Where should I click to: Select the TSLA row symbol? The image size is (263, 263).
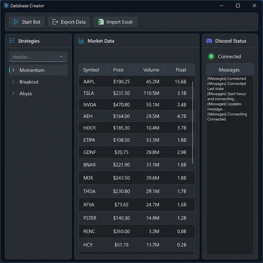pos(89,93)
